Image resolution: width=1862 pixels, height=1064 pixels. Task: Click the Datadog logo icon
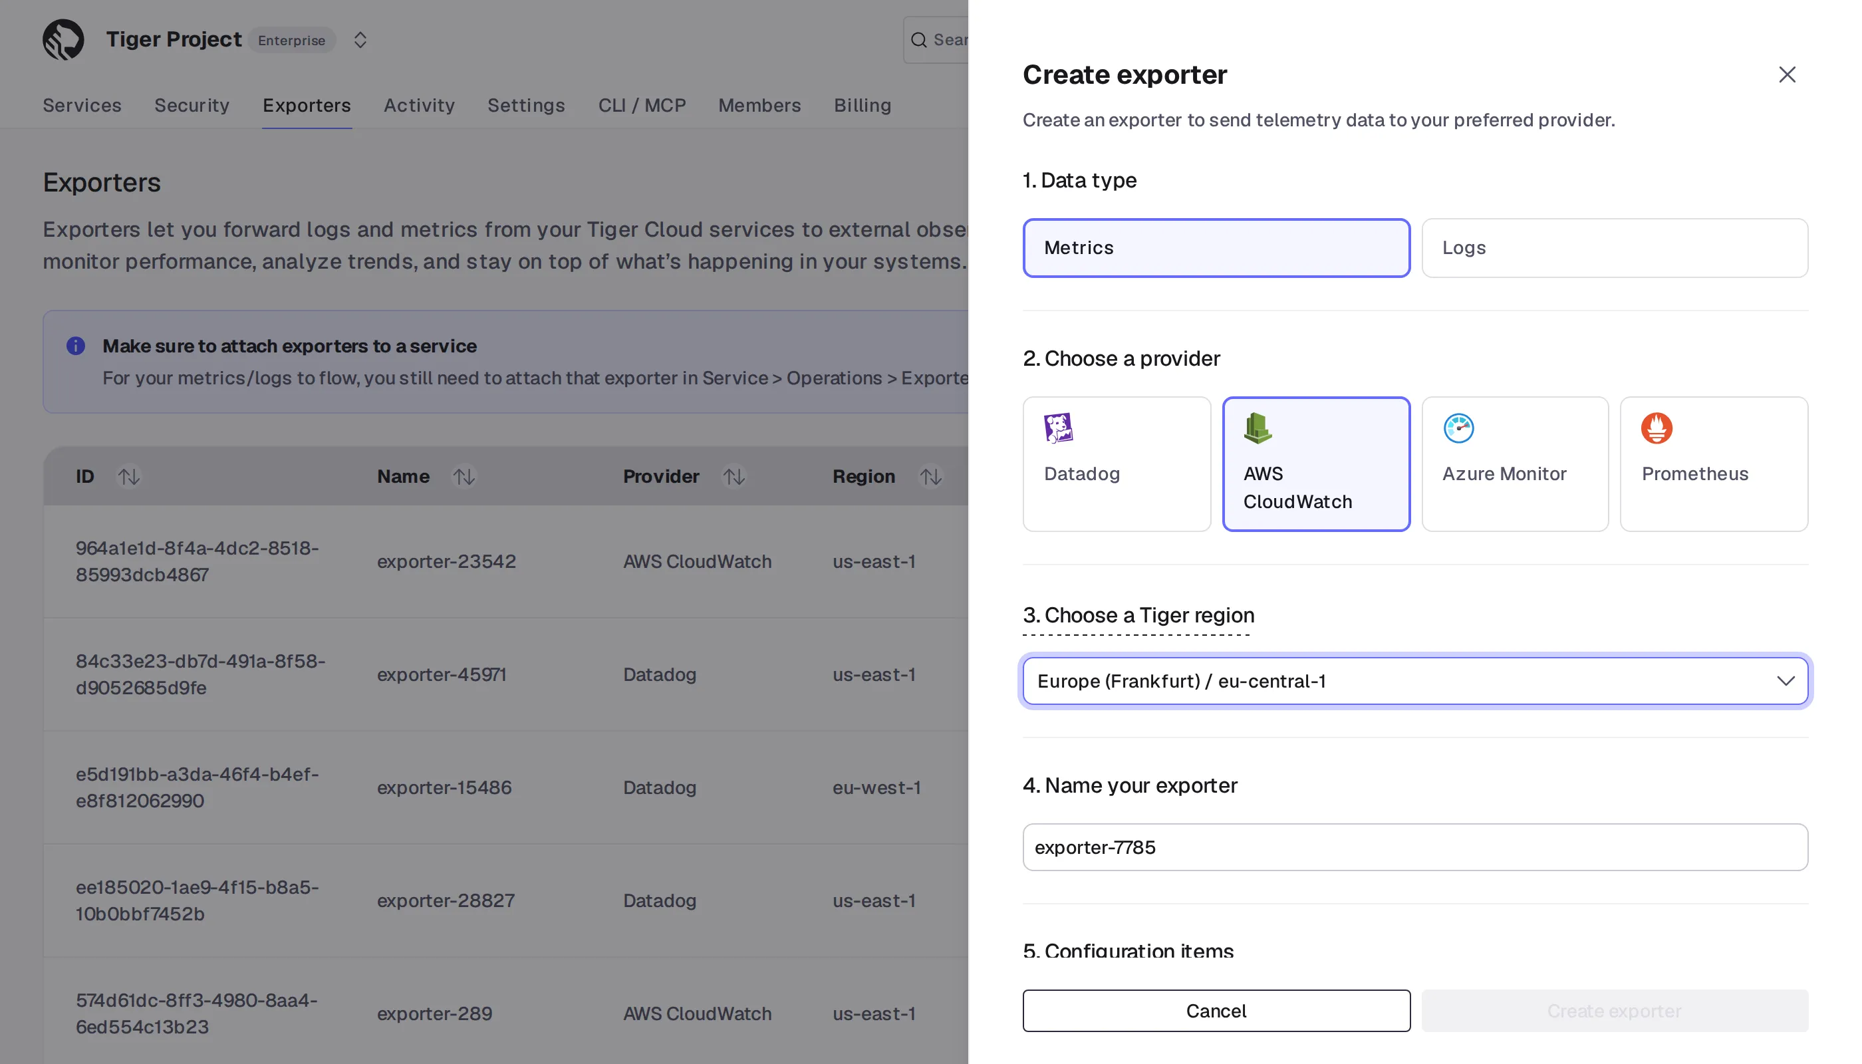tap(1058, 428)
